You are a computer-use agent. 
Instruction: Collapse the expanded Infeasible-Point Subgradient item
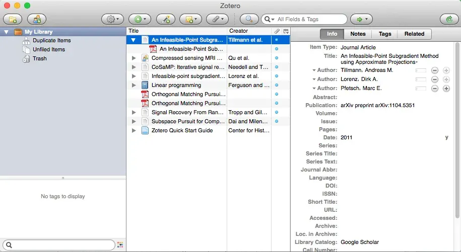click(134, 40)
